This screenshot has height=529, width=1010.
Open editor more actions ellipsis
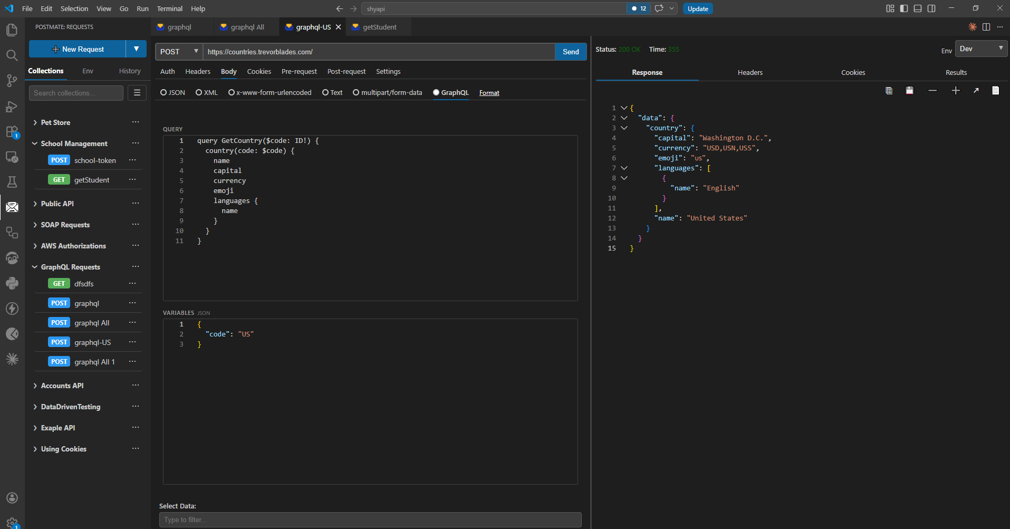[999, 27]
